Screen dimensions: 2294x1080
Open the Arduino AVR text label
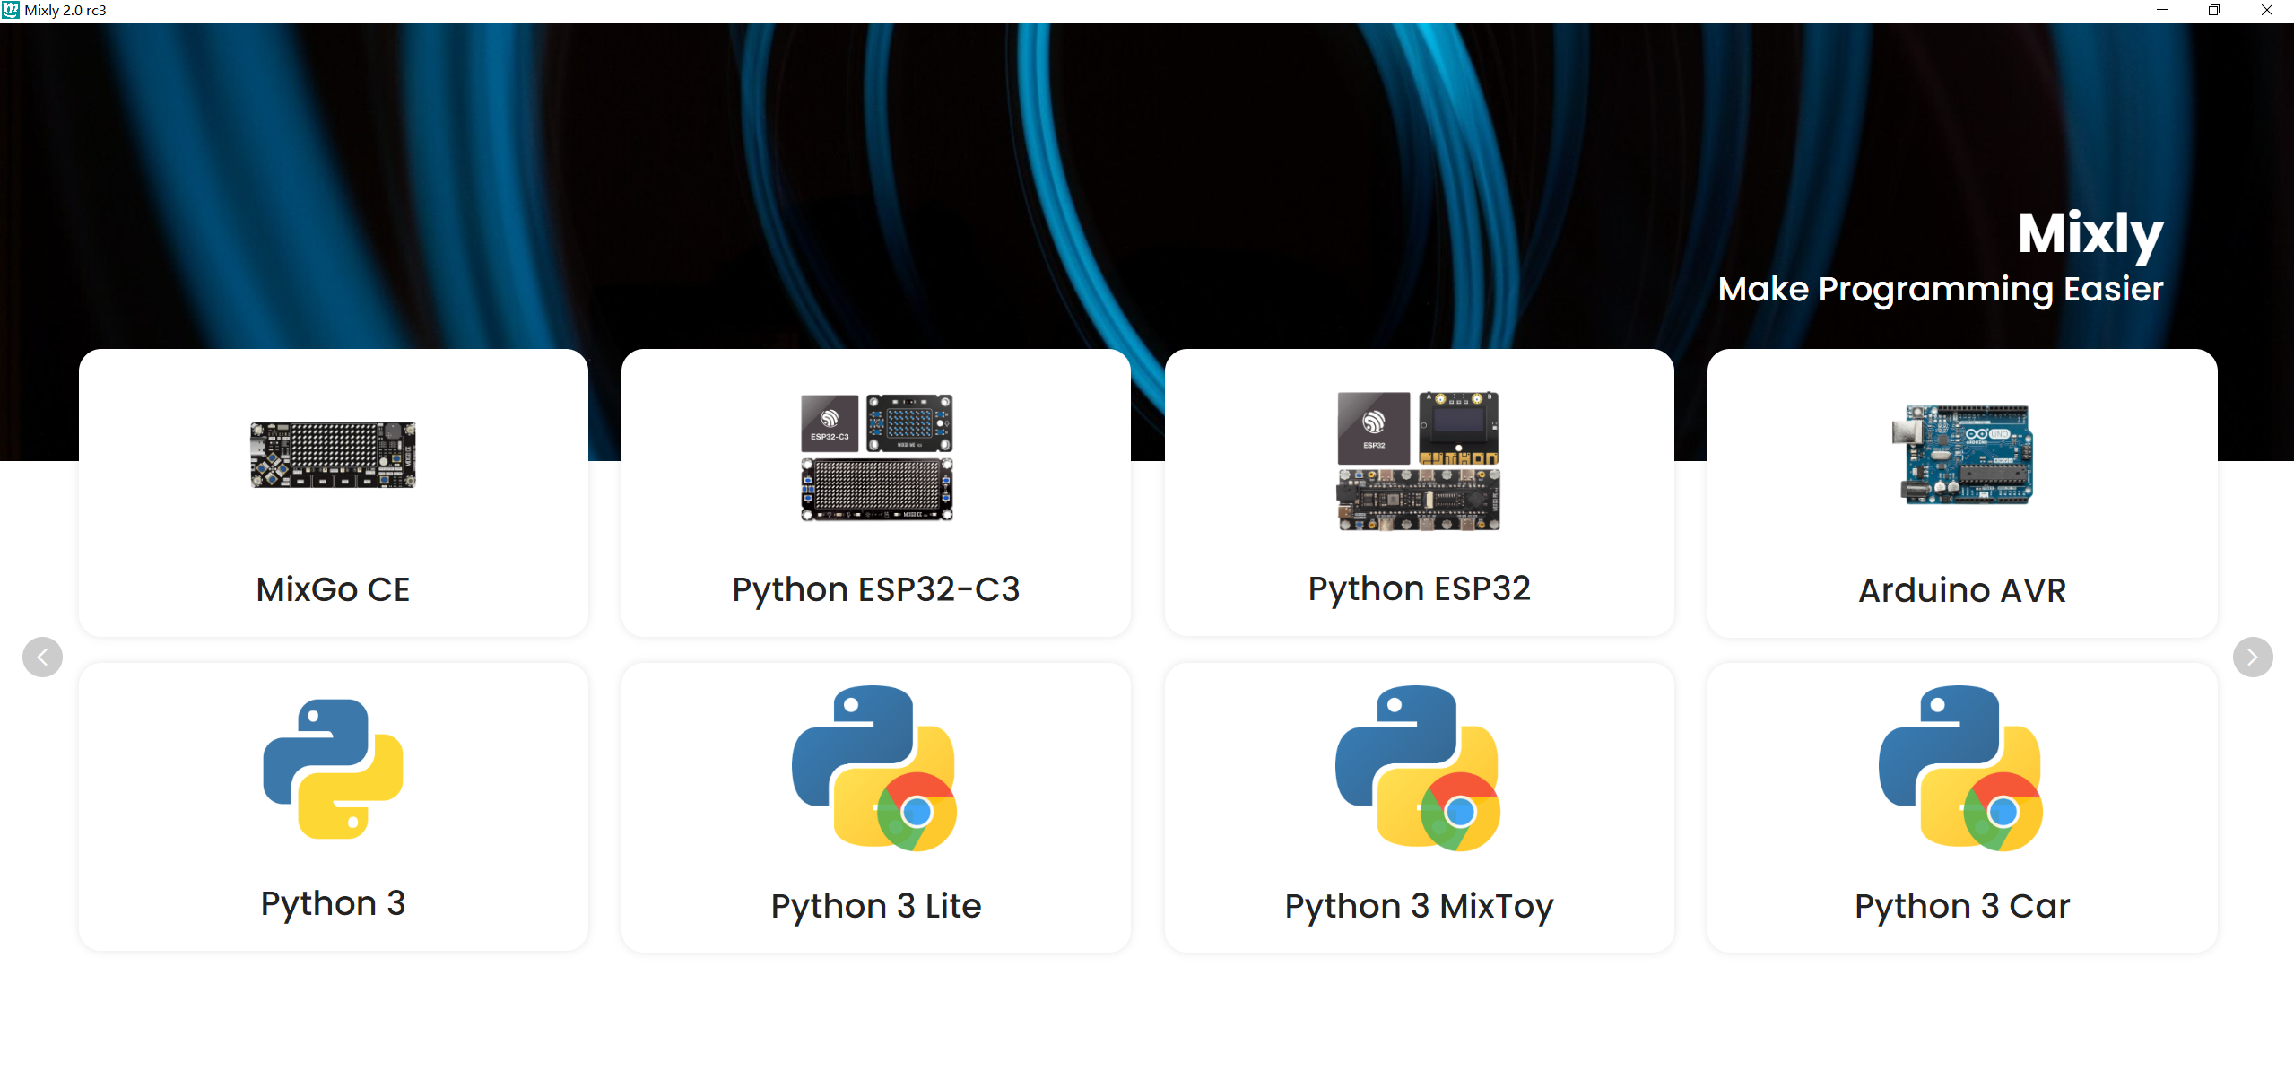(1961, 591)
